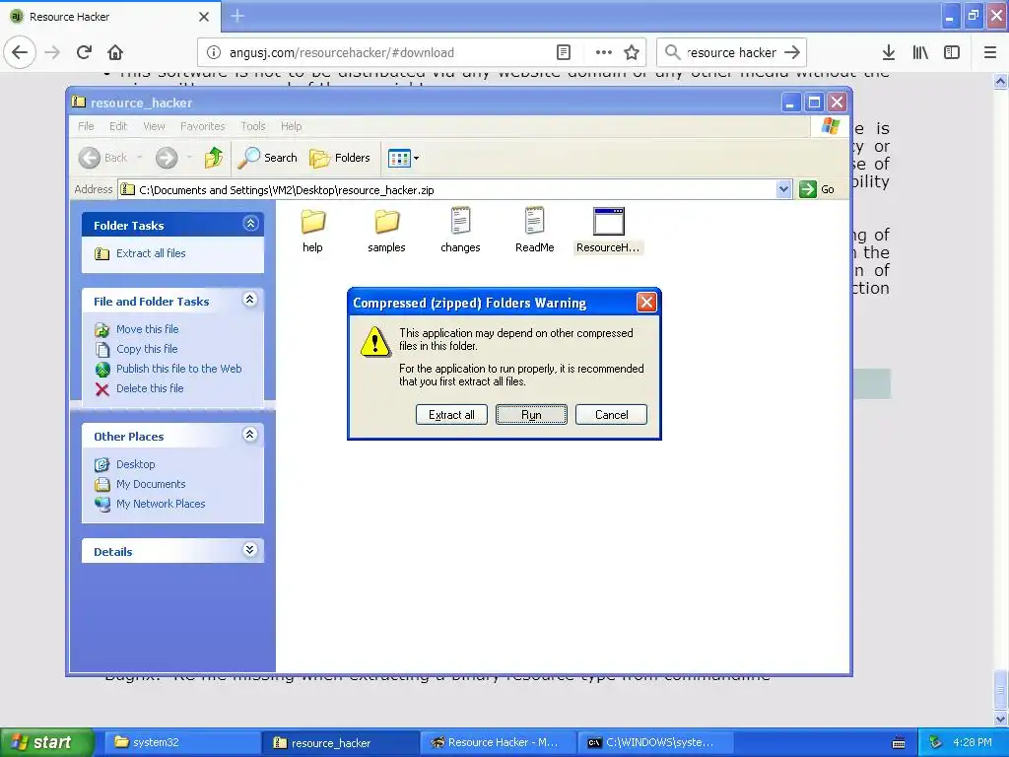The width and height of the screenshot is (1009, 757).
Task: Collapse the Other Places panel
Action: [250, 435]
